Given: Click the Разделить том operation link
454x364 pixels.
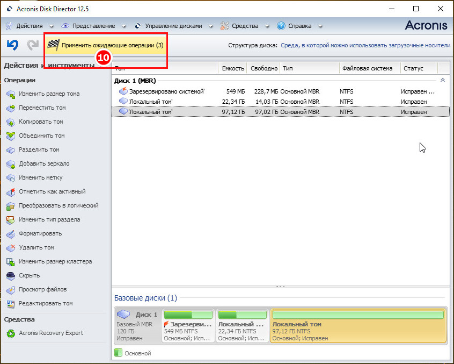Looking at the screenshot, I should tap(39, 149).
